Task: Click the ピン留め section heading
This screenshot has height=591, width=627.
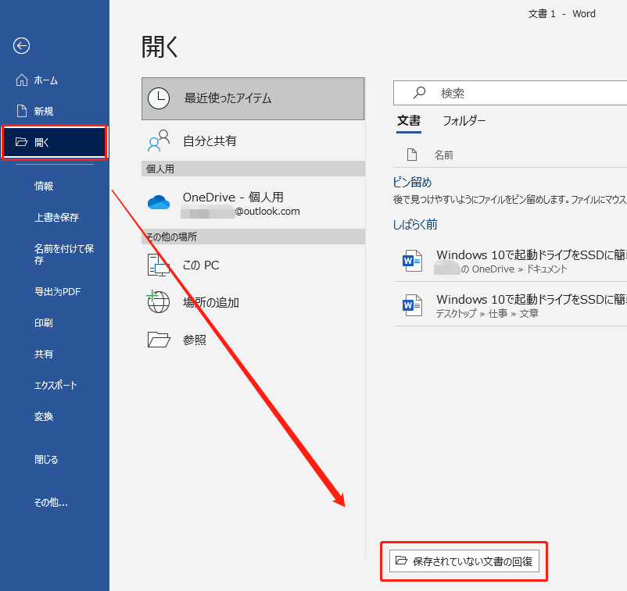Action: 412,183
